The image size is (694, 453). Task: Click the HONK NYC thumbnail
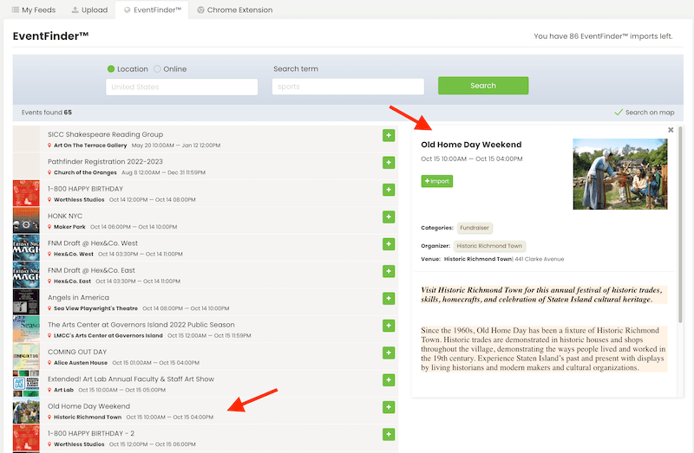[x=26, y=221]
